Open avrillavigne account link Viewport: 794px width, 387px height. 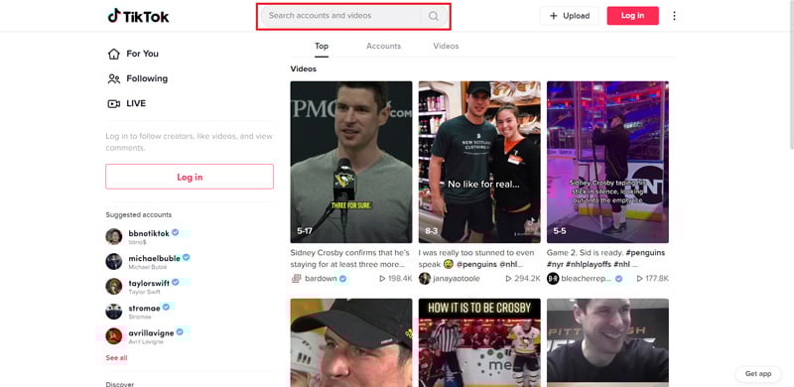pos(151,332)
